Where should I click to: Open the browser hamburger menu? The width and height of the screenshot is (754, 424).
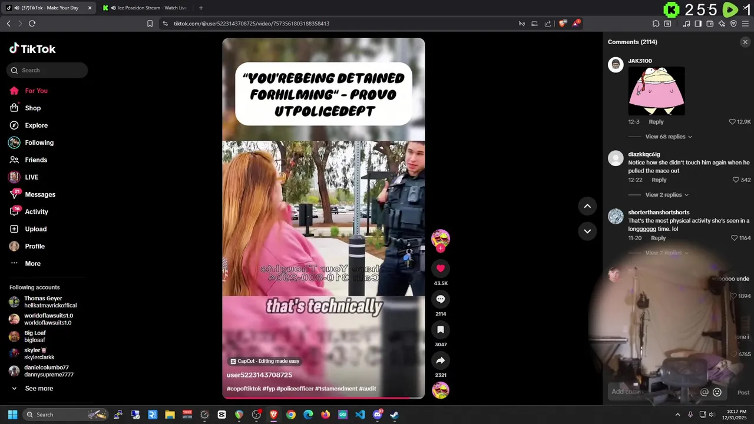[745, 24]
